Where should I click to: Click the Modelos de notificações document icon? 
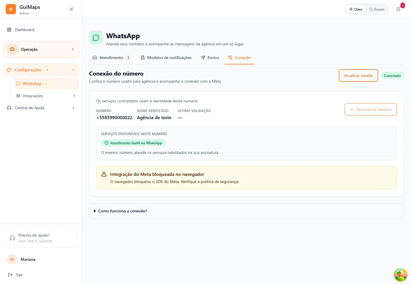[143, 58]
